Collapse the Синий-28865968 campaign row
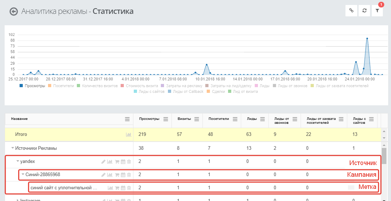 click(23, 175)
